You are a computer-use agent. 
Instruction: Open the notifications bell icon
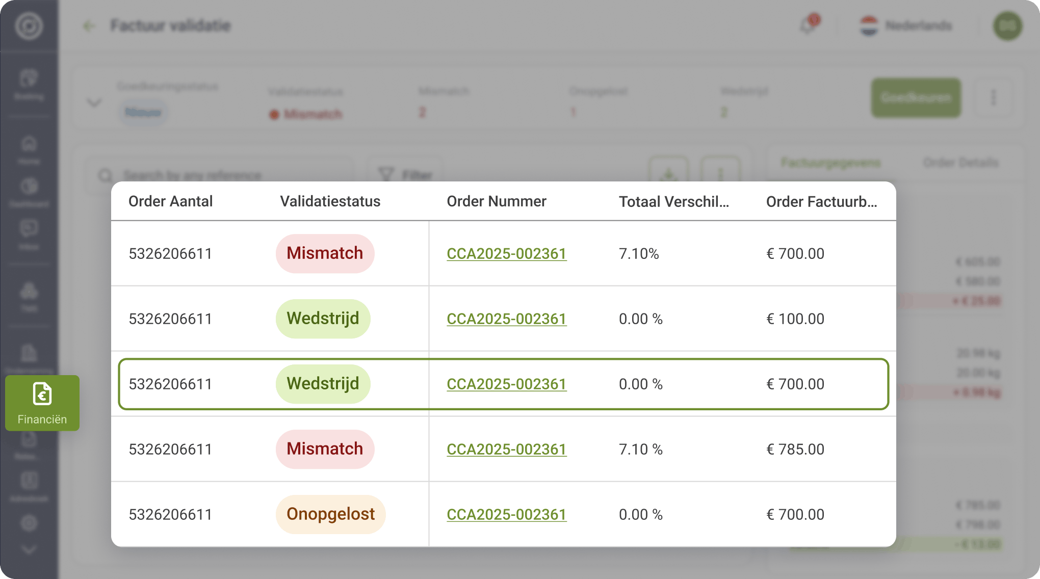[x=809, y=25]
